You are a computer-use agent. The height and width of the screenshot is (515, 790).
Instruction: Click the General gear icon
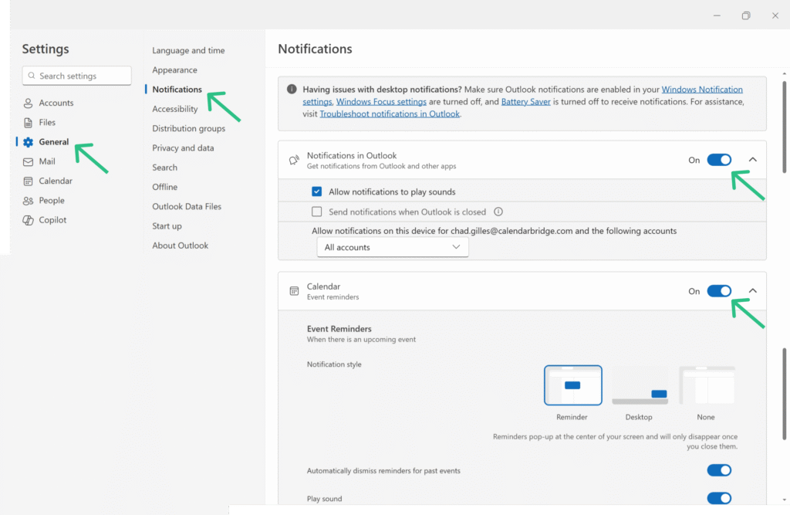(29, 142)
